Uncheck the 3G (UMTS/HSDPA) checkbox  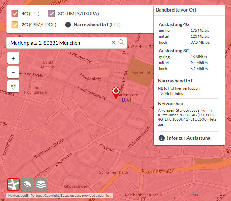coord(51,14)
